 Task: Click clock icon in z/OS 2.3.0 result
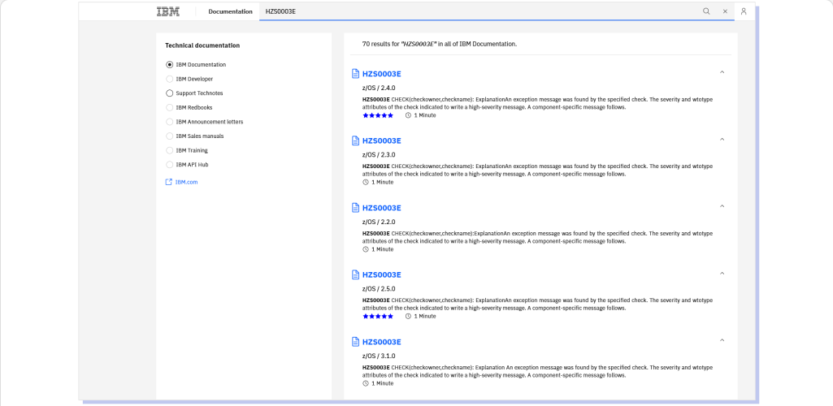tap(366, 182)
